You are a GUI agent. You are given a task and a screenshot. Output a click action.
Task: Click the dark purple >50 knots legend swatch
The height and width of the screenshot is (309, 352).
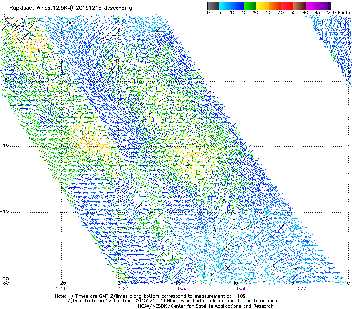tap(330, 6)
